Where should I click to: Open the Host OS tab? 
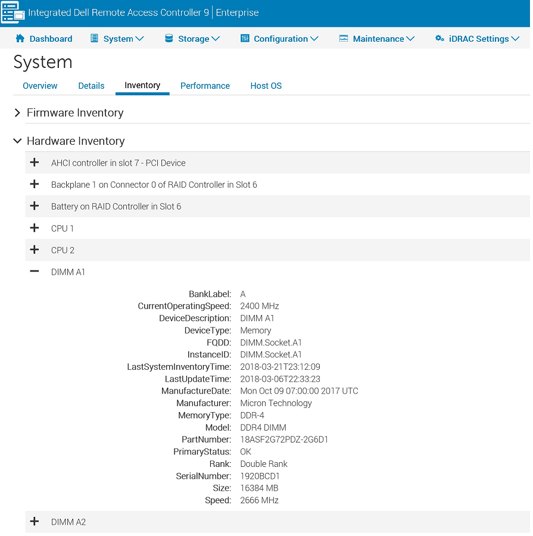(x=266, y=86)
